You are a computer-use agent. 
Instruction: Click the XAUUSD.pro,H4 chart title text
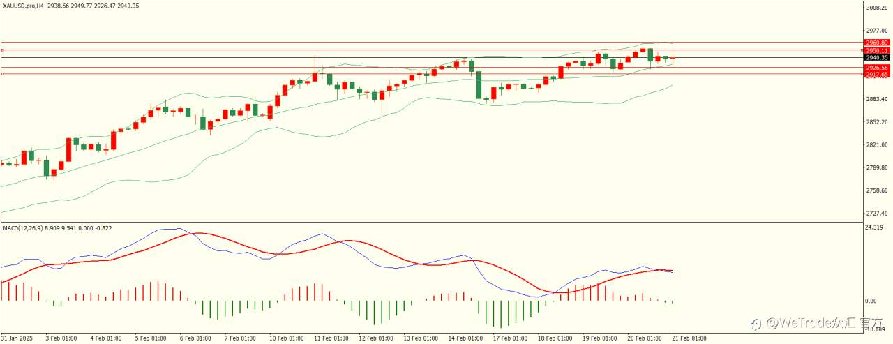pos(23,6)
